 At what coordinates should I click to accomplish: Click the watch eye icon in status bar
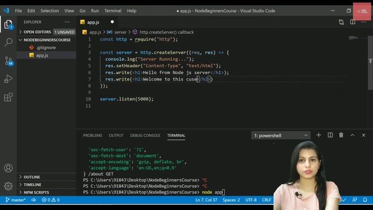[x=34, y=200]
